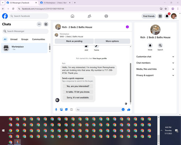181x145 pixels.
Task: Click the large profile photo in info panel
Action: coord(155,30)
